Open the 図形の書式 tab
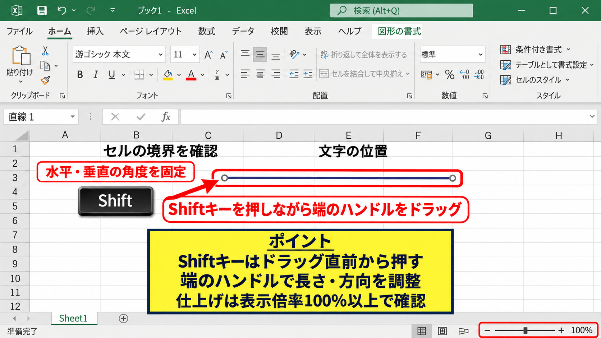 coord(399,31)
